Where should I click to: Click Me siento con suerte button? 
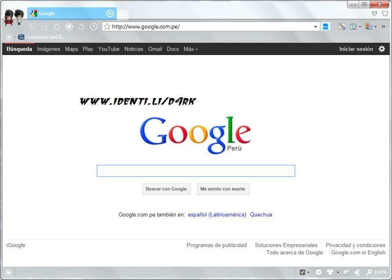[x=223, y=189]
